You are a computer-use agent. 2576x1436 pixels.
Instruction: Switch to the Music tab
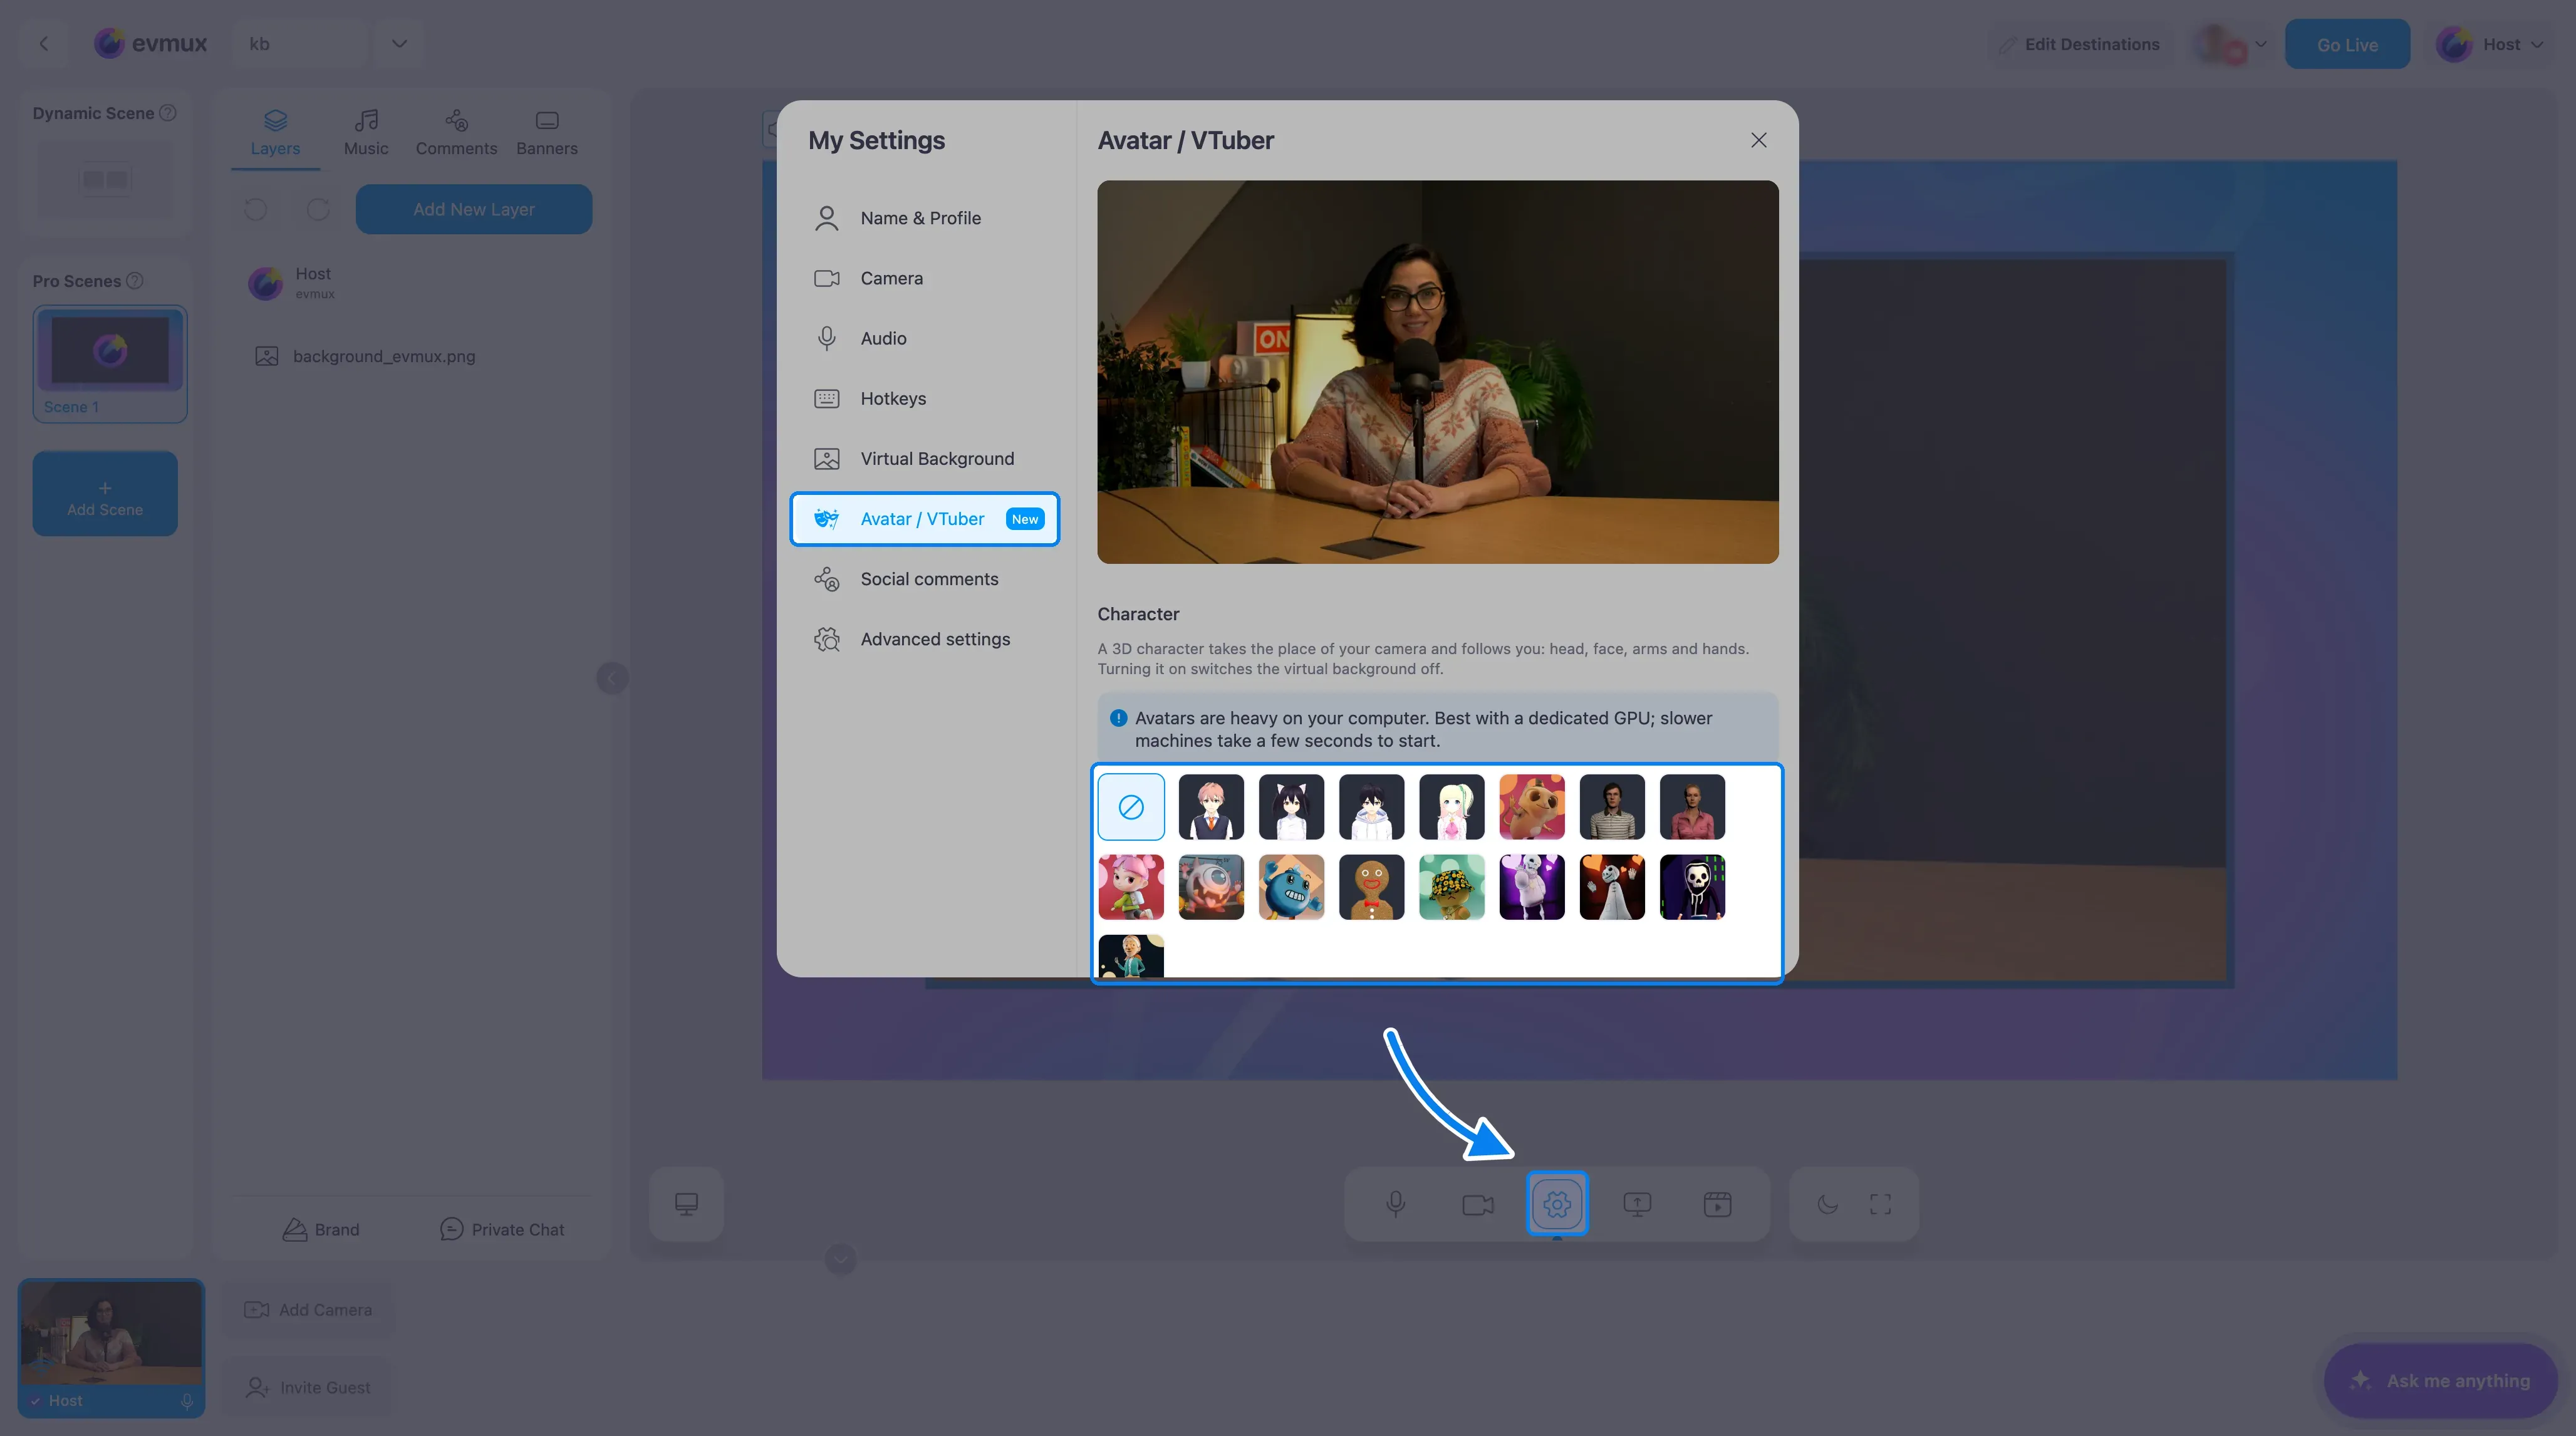pyautogui.click(x=366, y=133)
